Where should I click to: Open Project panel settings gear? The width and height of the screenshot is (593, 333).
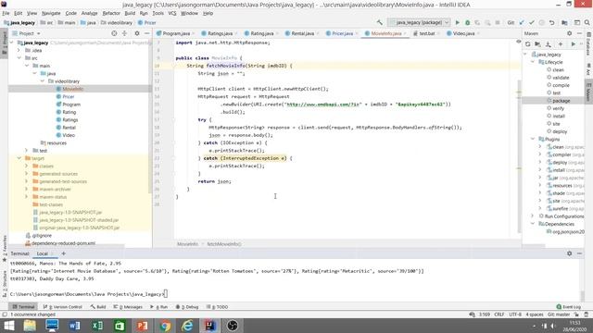[137, 33]
